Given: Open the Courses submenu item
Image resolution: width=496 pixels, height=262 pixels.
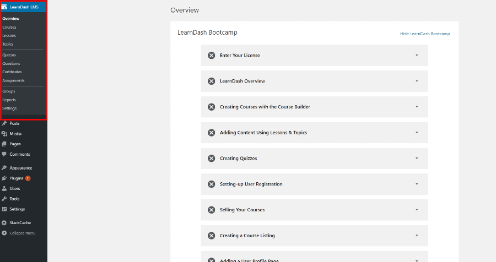Looking at the screenshot, I should pyautogui.click(x=9, y=27).
